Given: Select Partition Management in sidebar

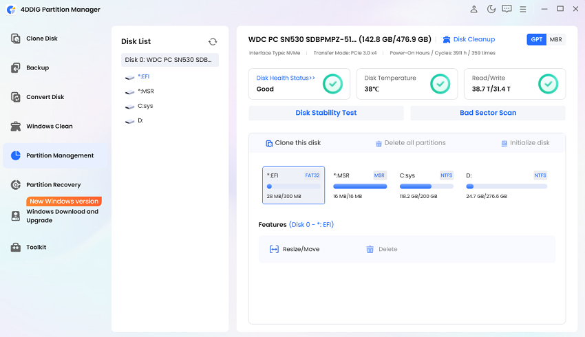Looking at the screenshot, I should coord(55,155).
